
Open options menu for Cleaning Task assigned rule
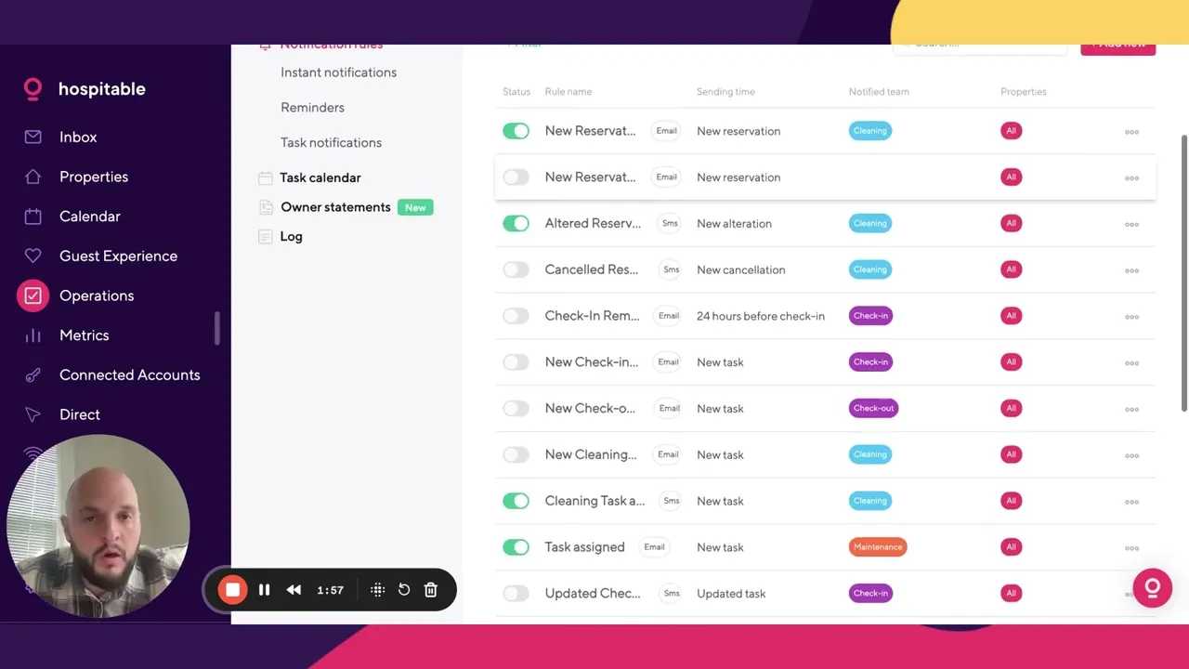click(x=1131, y=502)
